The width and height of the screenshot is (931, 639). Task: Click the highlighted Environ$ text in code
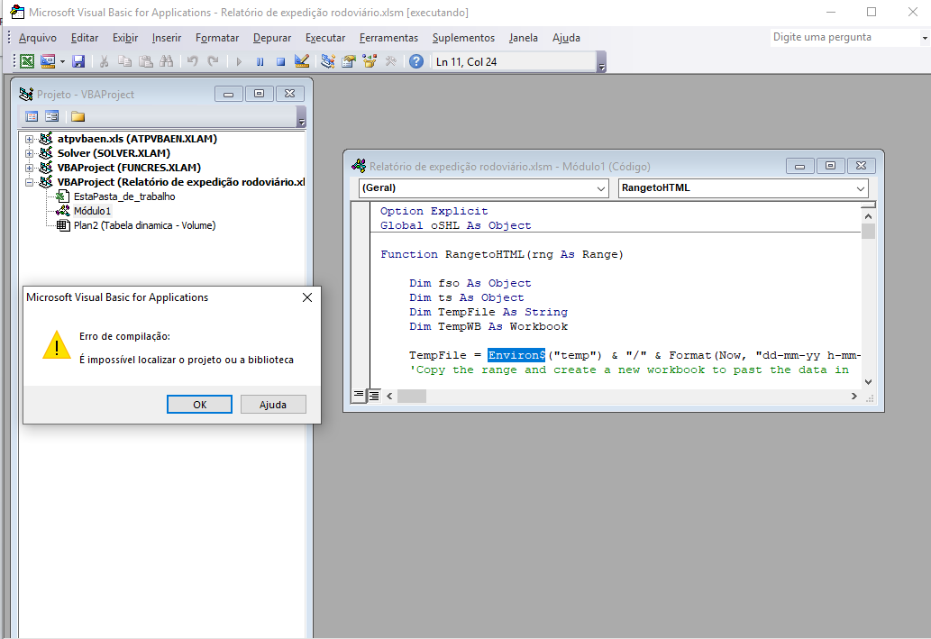[x=516, y=355]
